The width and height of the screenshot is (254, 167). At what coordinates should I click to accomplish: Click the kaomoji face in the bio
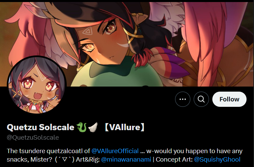65,160
